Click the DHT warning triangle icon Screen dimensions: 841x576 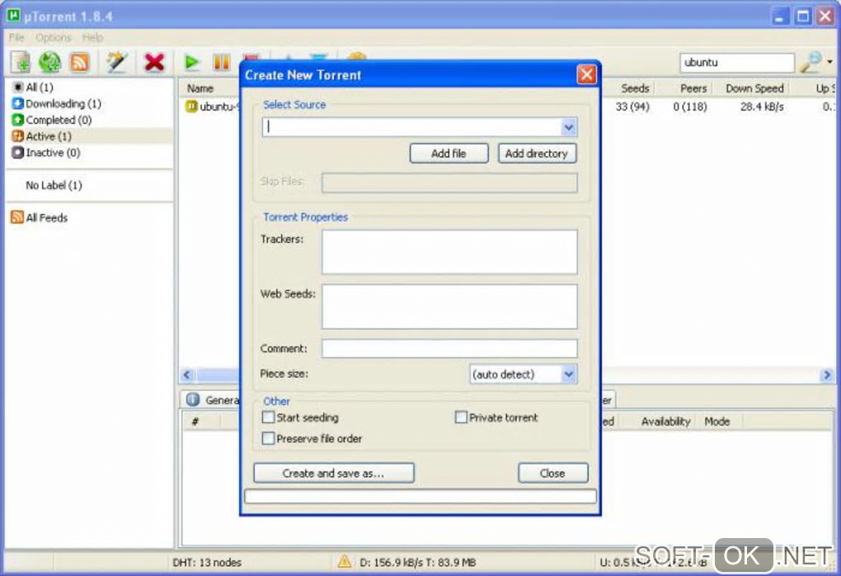[345, 561]
